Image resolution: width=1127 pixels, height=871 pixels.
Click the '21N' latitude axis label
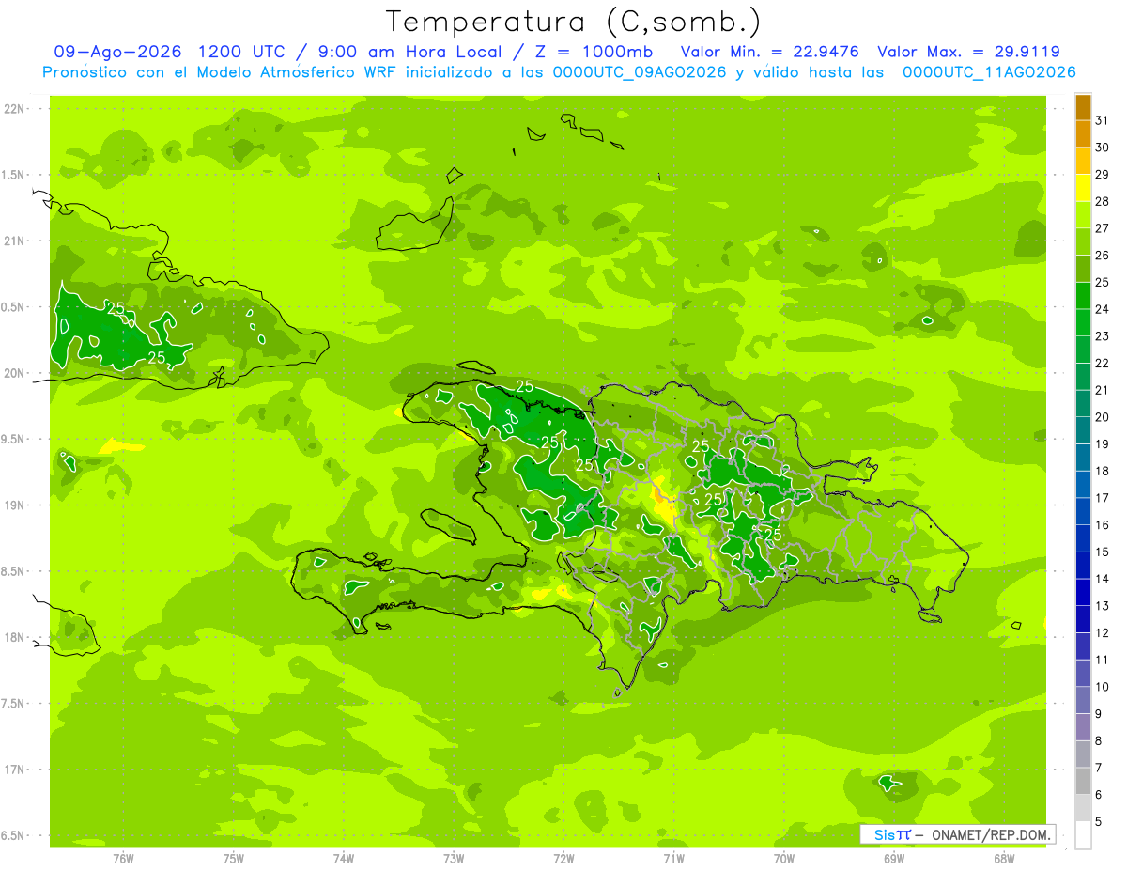pos(15,241)
